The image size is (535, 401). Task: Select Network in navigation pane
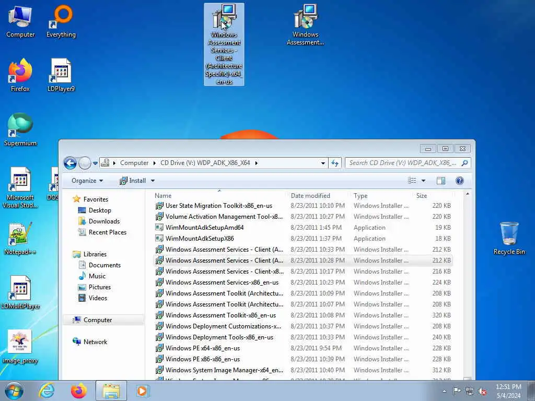(95, 341)
